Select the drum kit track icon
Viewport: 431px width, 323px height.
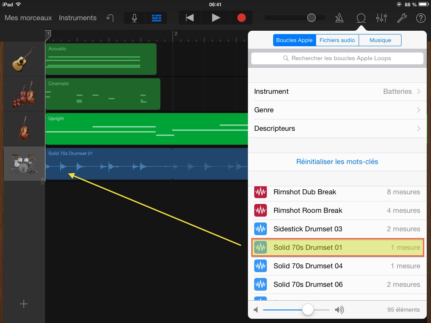(x=24, y=164)
